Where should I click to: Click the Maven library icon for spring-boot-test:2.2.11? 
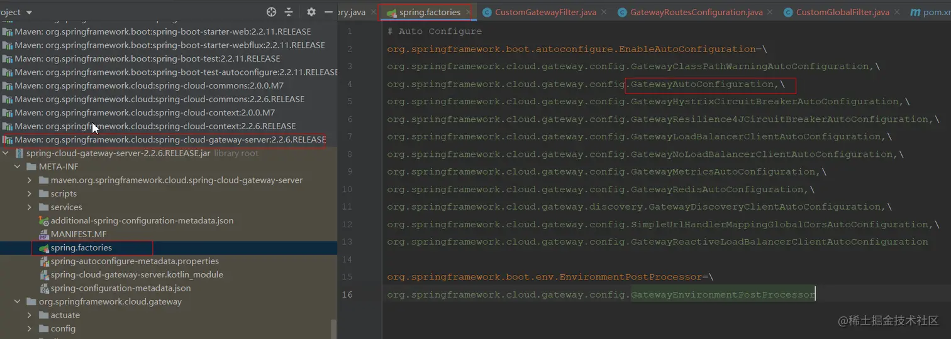[7, 58]
